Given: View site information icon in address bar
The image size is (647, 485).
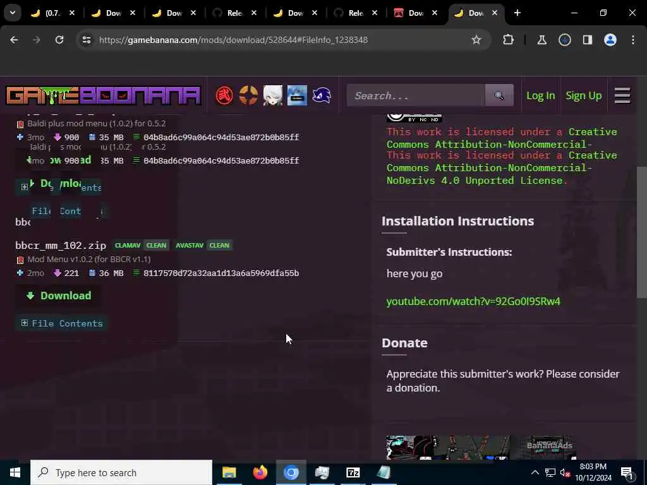Looking at the screenshot, I should pos(86,40).
